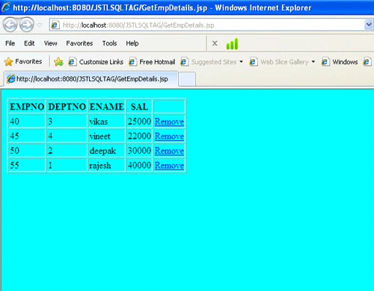The width and height of the screenshot is (374, 291).
Task: Click the EMPNO column header
Action: pos(27,107)
